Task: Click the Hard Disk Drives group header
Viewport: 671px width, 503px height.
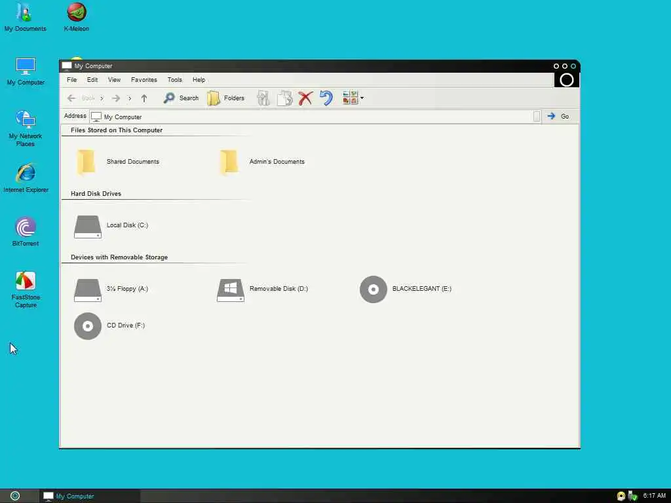Action: coord(96,194)
